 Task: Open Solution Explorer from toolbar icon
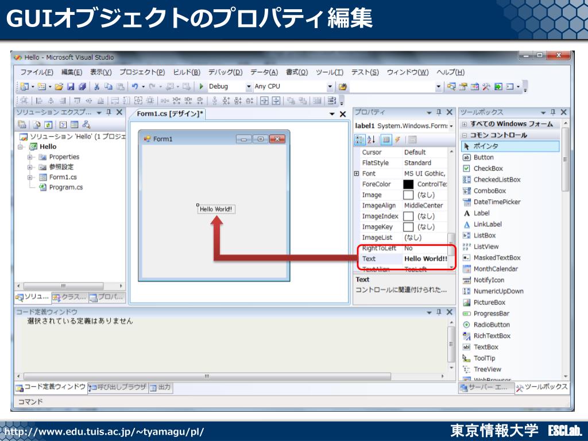click(451, 87)
